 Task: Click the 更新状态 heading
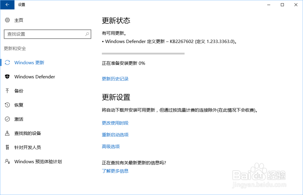tap(116, 21)
